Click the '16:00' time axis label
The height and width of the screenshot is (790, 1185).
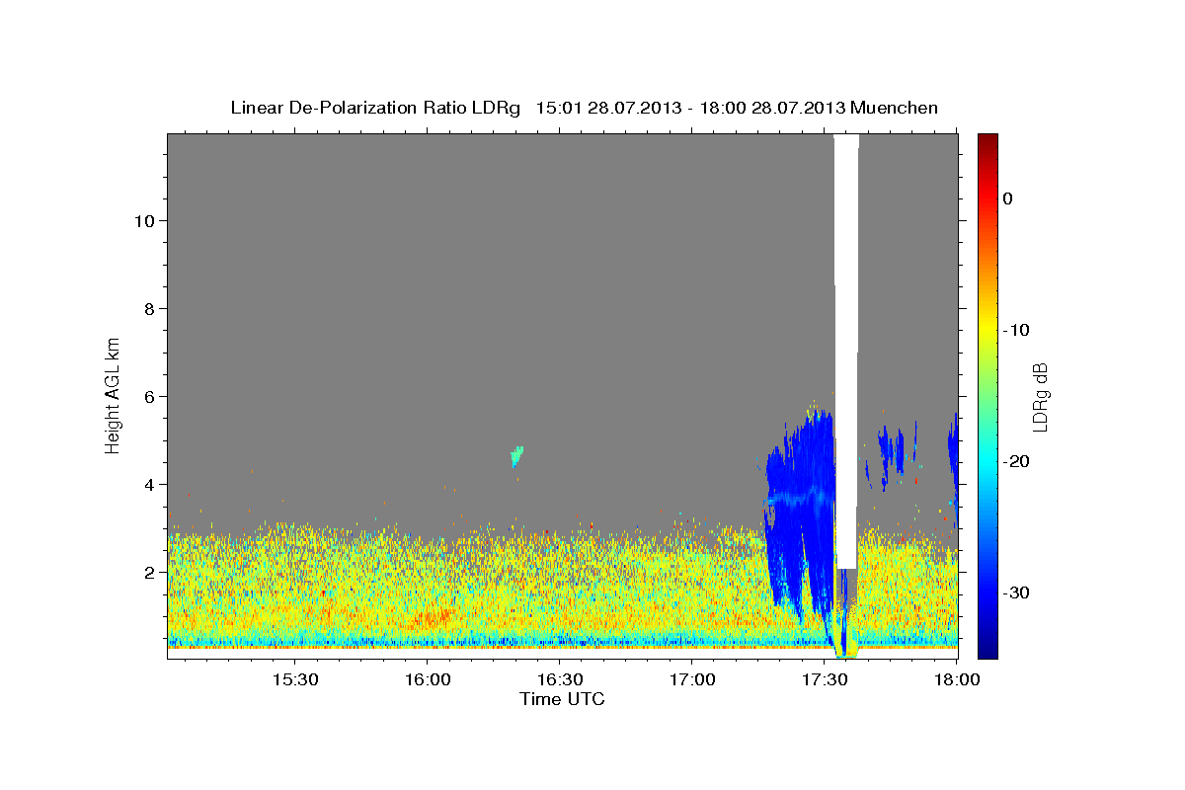(428, 680)
